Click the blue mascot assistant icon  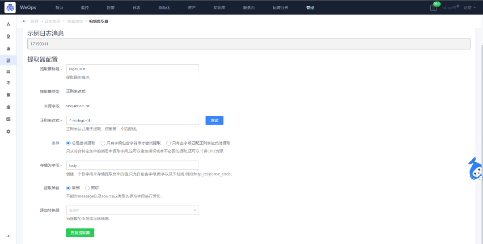point(475,168)
